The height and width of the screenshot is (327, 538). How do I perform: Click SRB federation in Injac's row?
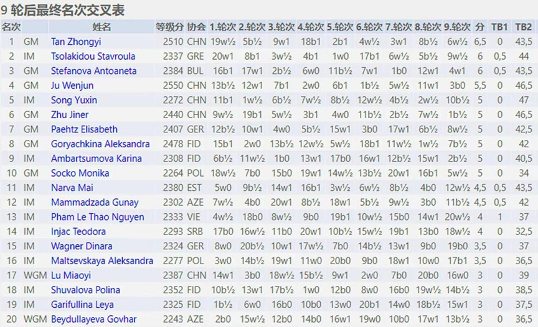(x=195, y=232)
